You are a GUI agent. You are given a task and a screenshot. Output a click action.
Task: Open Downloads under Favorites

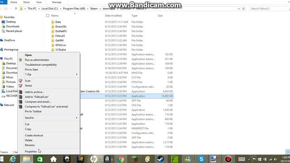coord(13,26)
